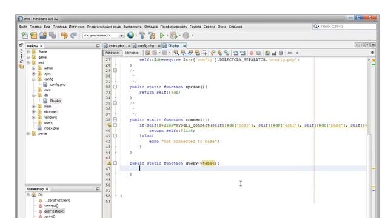Click the Toggle Highlight Search icon

[x=197, y=53]
